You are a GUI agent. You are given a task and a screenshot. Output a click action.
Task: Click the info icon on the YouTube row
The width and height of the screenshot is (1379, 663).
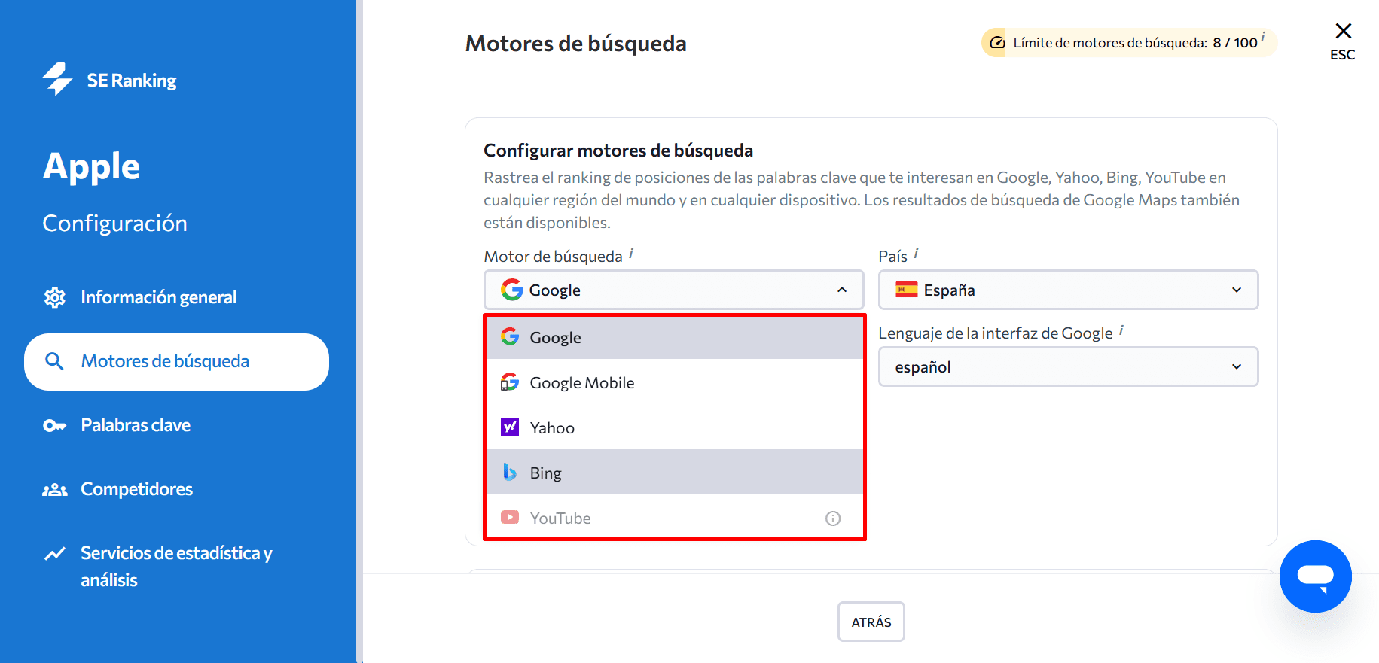(833, 519)
